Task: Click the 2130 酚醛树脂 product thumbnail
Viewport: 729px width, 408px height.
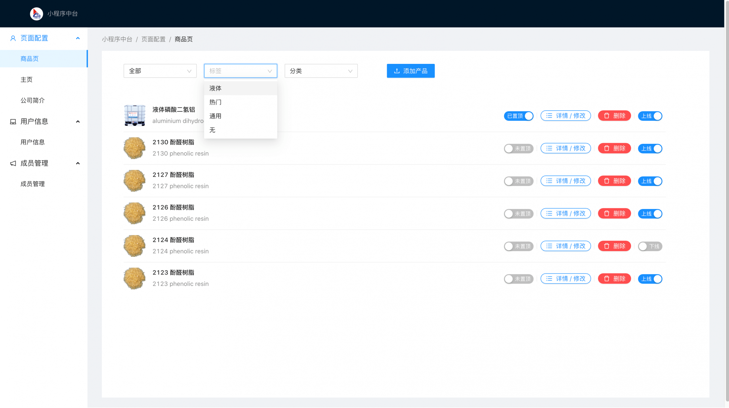Action: pos(134,148)
